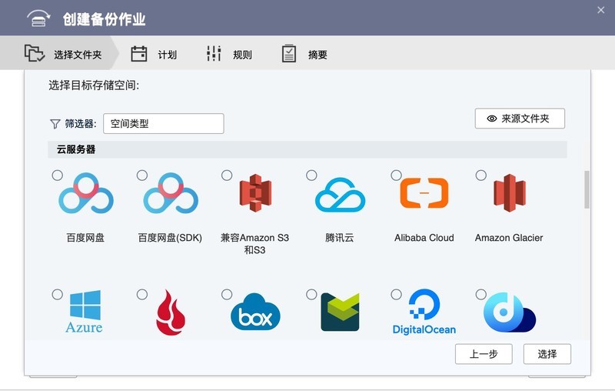Click the DigitalOcean logo

[x=424, y=312]
